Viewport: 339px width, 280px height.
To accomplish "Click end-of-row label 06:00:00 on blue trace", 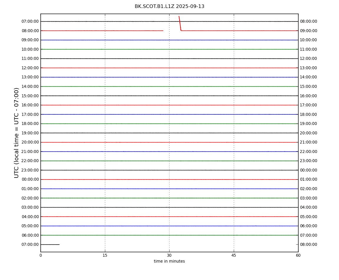I will (308, 226).
